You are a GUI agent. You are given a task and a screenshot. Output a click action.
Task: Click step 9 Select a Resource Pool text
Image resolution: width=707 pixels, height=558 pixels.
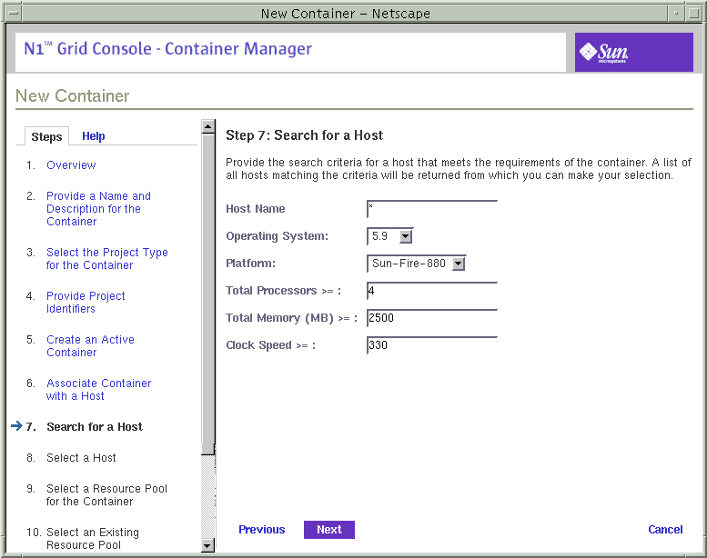pos(106,495)
